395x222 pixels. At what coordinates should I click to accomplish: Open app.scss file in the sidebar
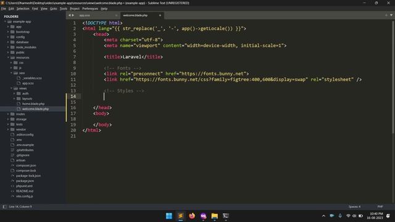point(28,83)
